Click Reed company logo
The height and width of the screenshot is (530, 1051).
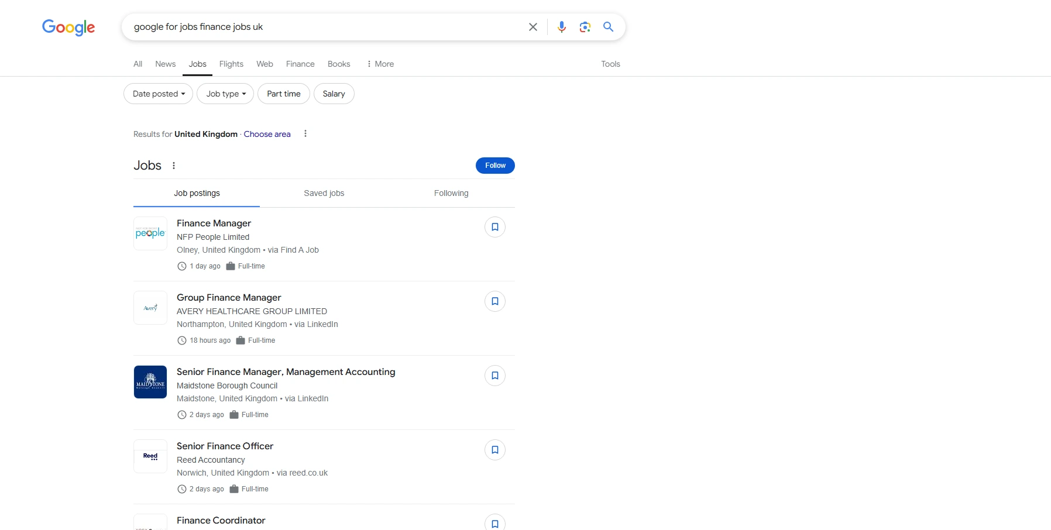150,456
